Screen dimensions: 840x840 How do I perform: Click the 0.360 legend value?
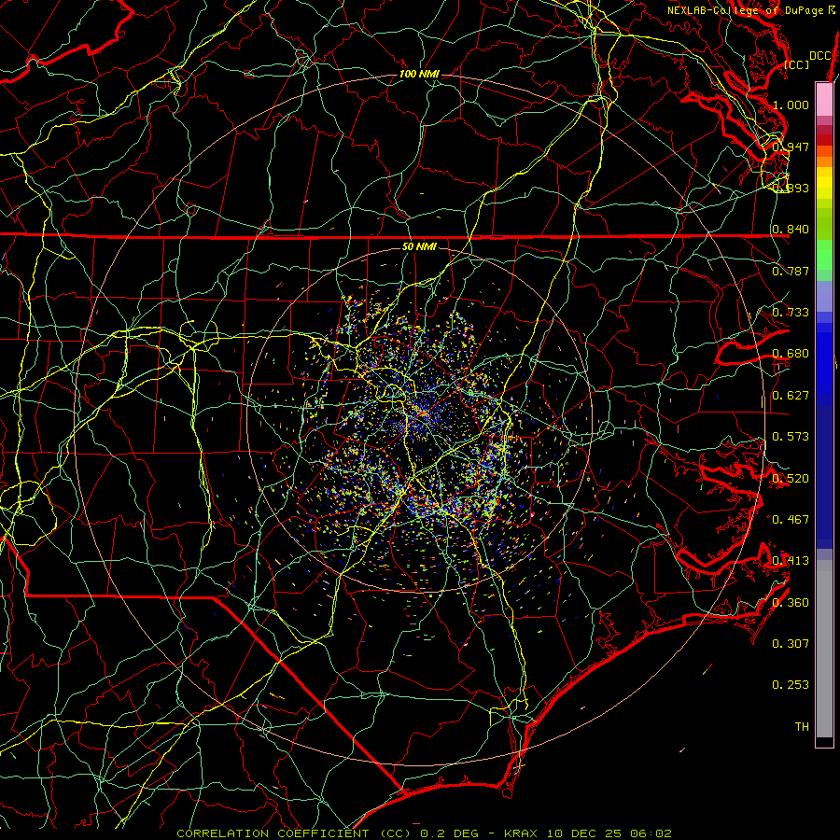click(x=791, y=603)
